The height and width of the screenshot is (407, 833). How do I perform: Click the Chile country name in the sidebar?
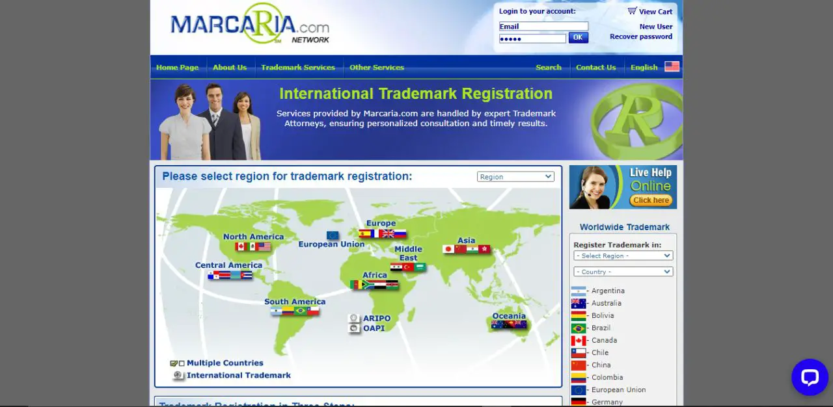click(x=600, y=352)
